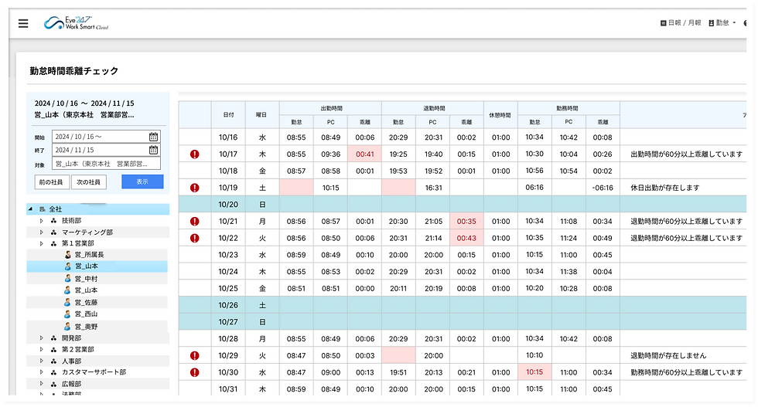Click the person icon beside 営_中村
The width and height of the screenshot is (758, 407).
pos(68,279)
